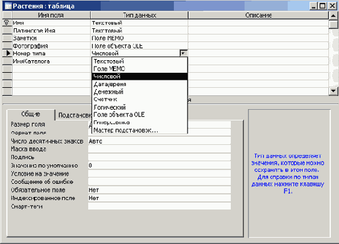The height and width of the screenshot is (244, 339).
Task: Switch to the Общие tab
Action: [x=31, y=114]
